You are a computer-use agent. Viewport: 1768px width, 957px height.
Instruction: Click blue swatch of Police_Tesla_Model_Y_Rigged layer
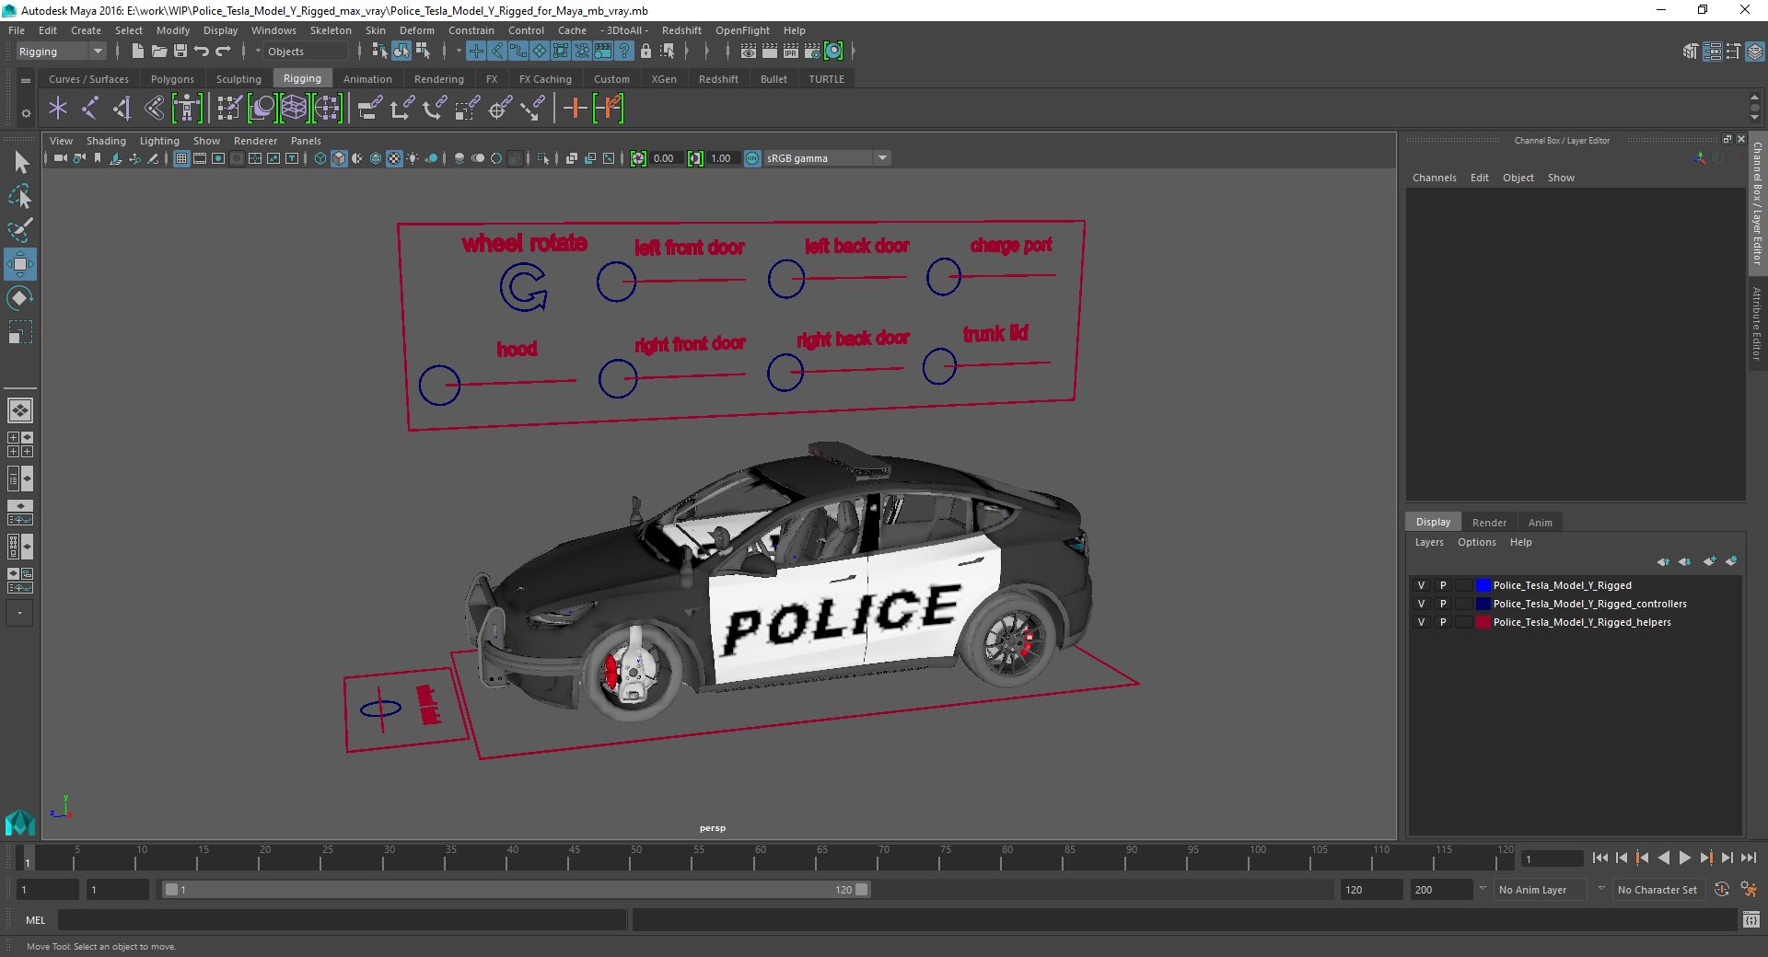[1483, 585]
